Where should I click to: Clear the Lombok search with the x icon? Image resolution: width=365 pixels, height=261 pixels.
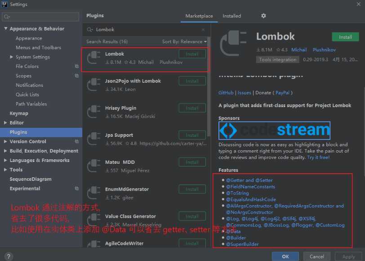pos(203,30)
